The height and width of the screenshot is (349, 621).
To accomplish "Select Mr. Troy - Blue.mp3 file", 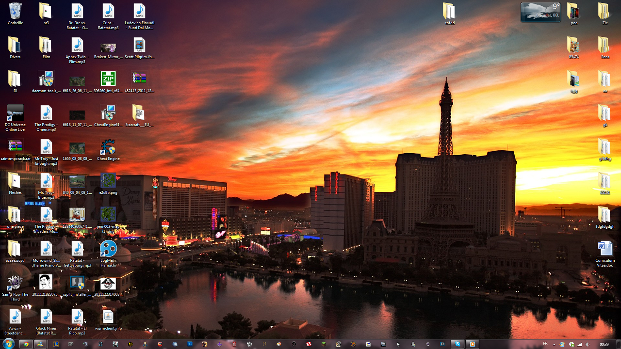I will click(x=46, y=186).
